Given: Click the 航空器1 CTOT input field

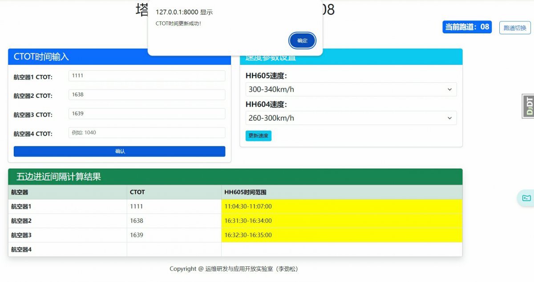Looking at the screenshot, I should [146, 76].
